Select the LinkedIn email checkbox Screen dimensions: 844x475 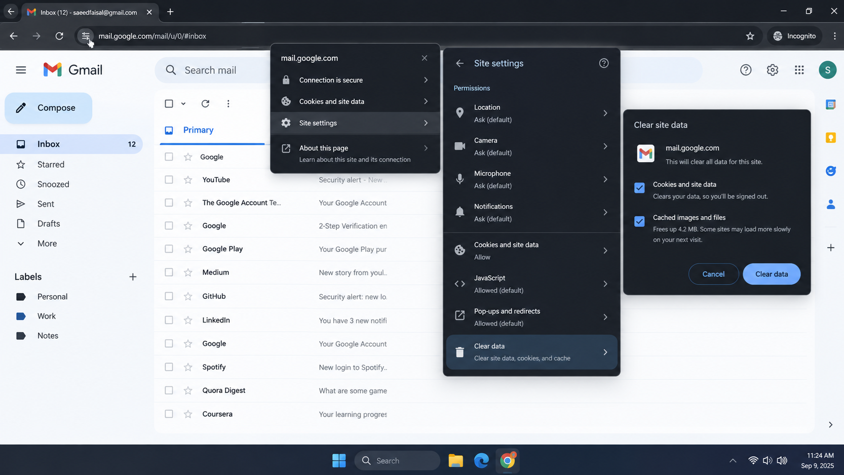169,320
